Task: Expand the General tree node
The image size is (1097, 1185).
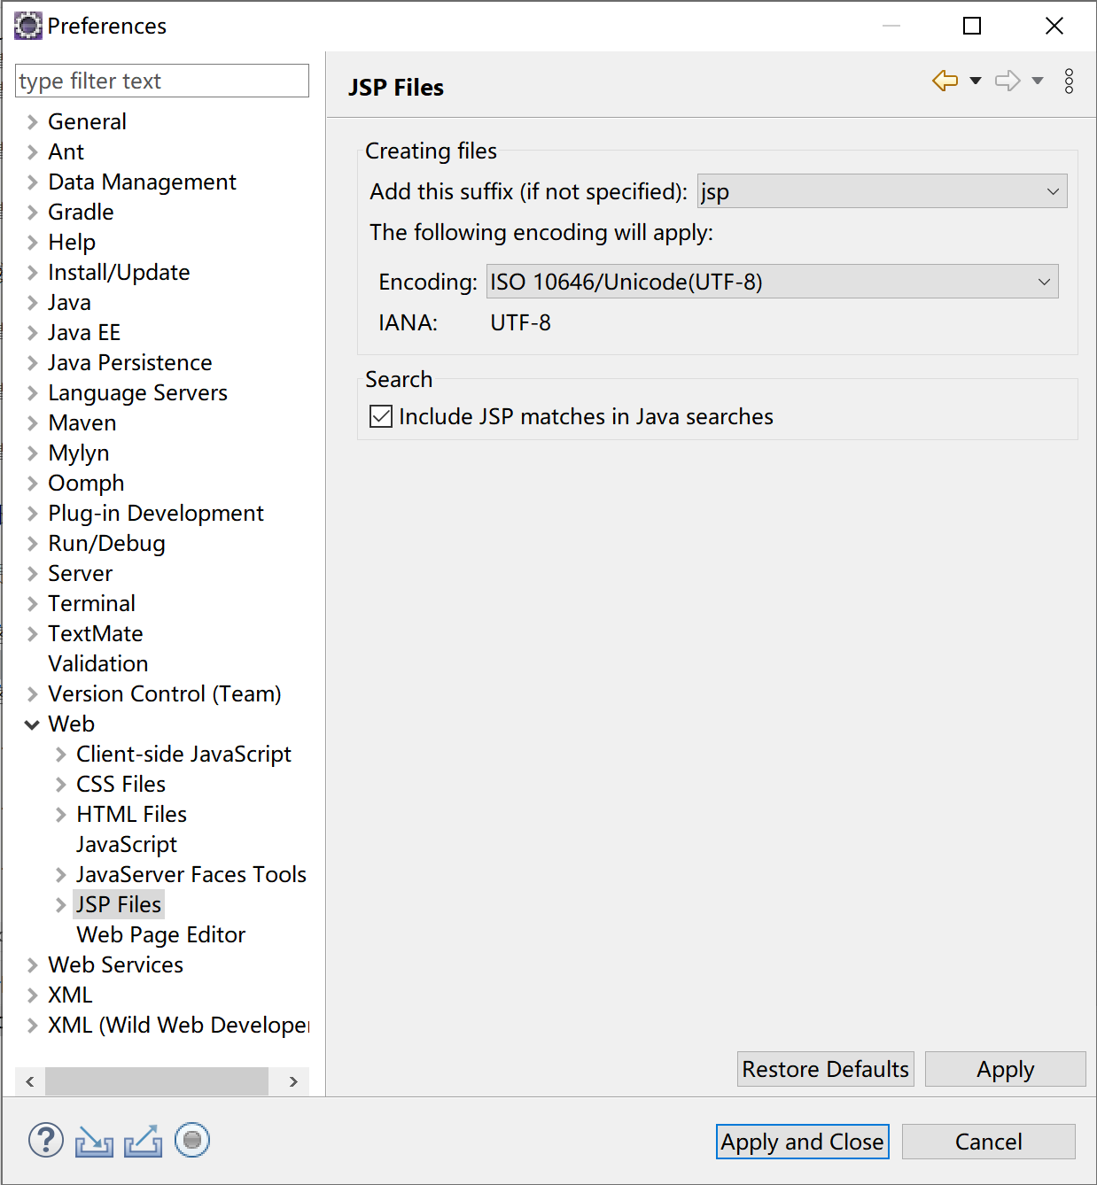Action: pyautogui.click(x=33, y=121)
